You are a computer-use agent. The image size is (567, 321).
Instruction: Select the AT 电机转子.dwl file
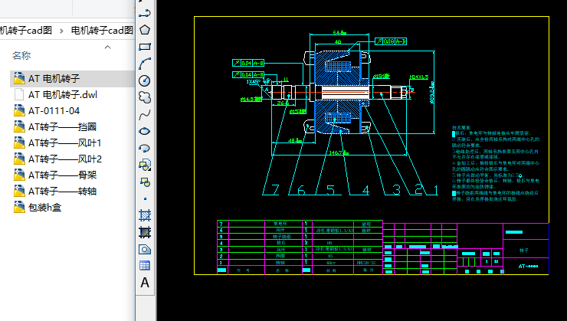tap(63, 95)
